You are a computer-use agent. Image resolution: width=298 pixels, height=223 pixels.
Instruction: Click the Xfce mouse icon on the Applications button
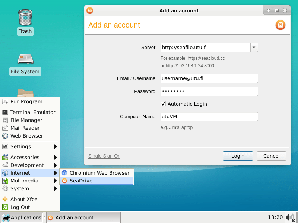(x=6, y=217)
